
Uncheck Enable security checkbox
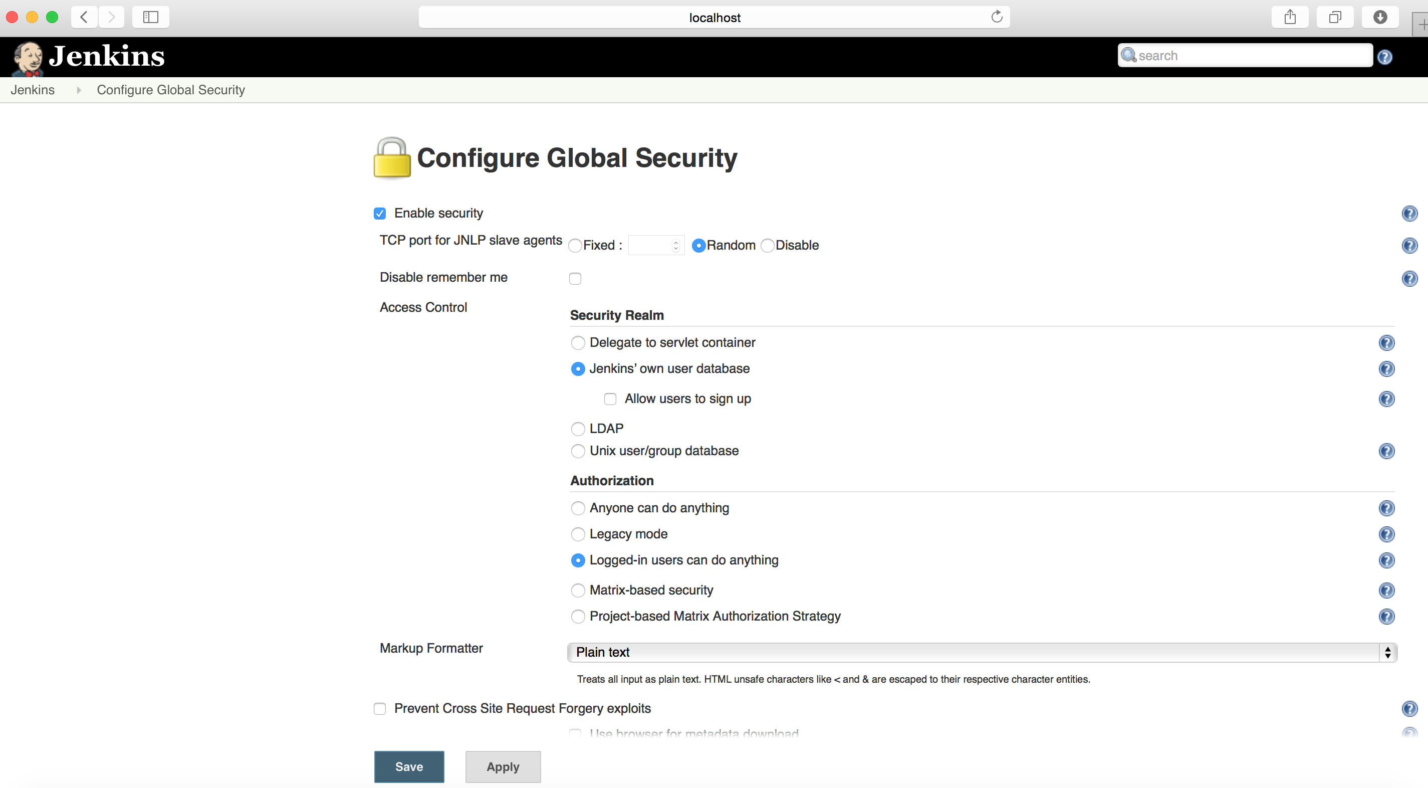coord(380,214)
